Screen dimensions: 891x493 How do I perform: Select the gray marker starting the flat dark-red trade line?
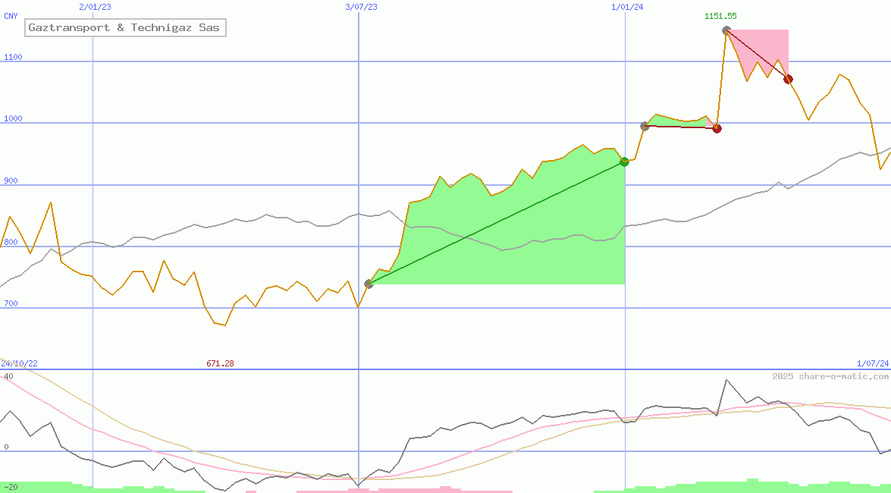645,126
